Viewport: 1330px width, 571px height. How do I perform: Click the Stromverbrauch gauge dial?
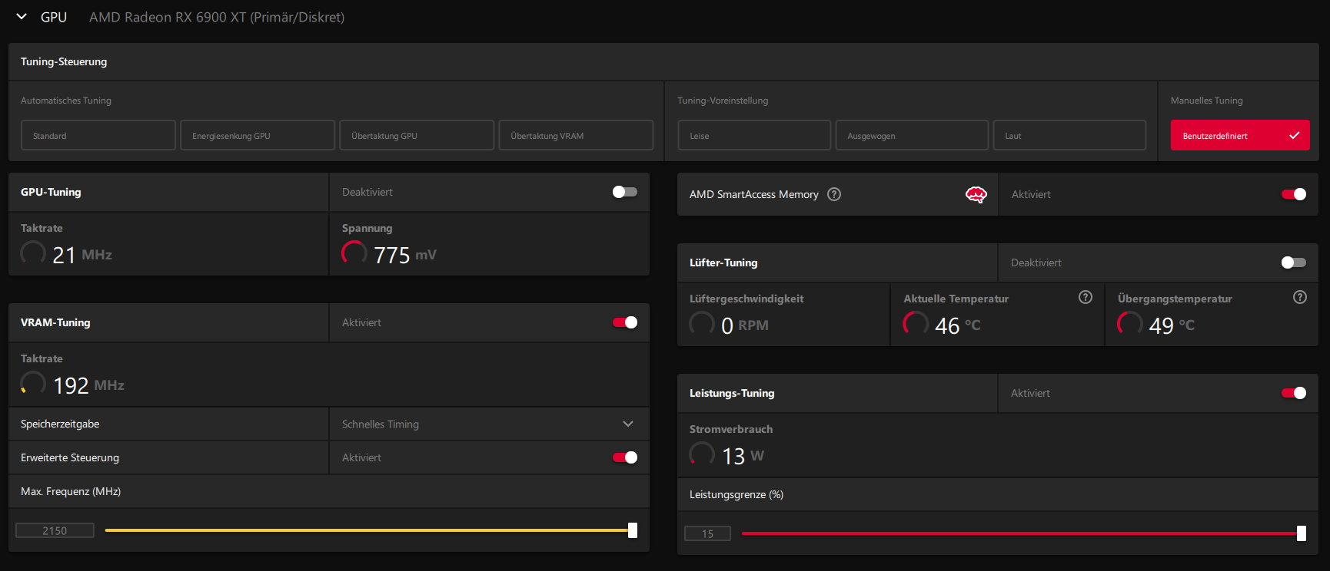point(702,454)
